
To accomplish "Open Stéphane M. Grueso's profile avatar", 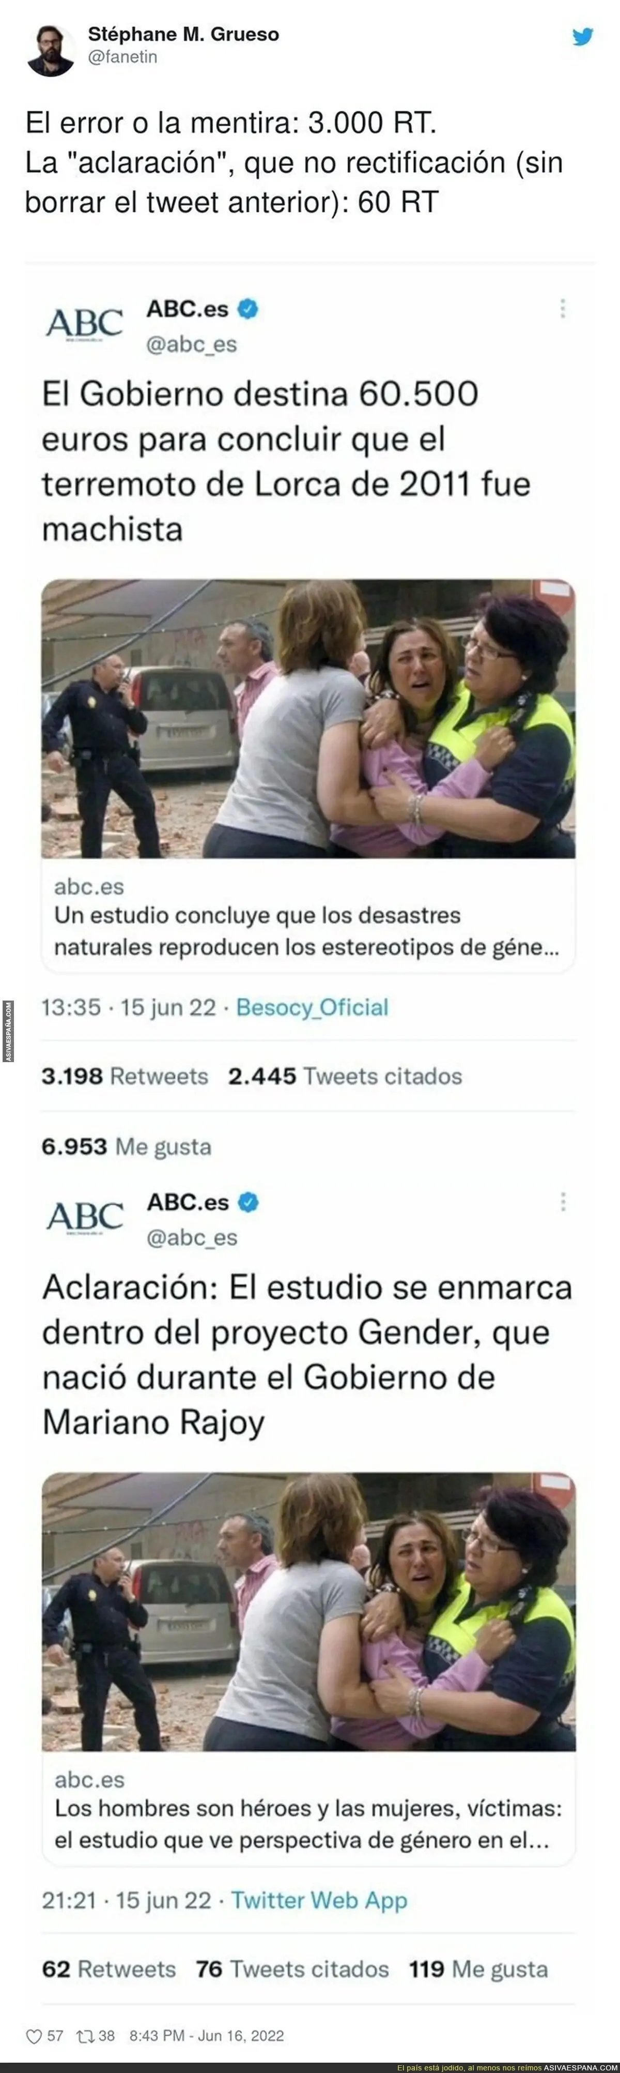I will (51, 50).
